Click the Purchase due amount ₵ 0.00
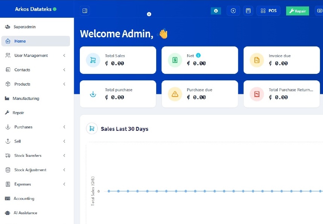The height and width of the screenshot is (224, 323). (x=196, y=97)
